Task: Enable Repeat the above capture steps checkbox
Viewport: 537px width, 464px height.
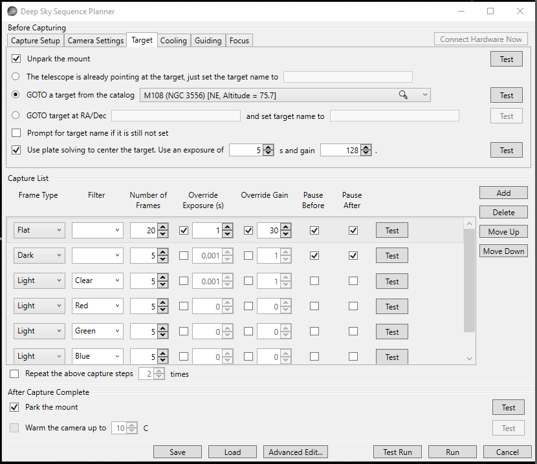Action: (x=14, y=374)
